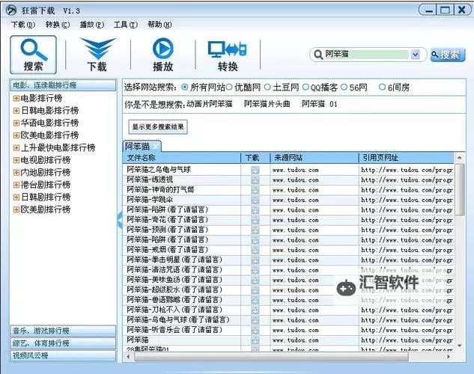The image size is (474, 374).
Task: Select the 56网 radio button
Action: point(344,88)
